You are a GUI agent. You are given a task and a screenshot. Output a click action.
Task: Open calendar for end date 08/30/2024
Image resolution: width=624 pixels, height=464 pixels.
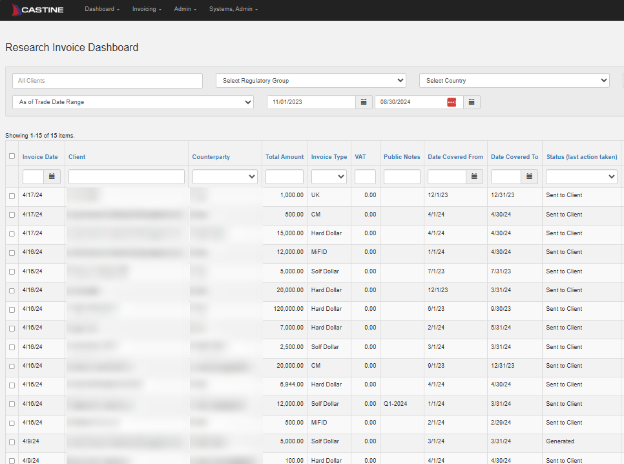coord(472,102)
